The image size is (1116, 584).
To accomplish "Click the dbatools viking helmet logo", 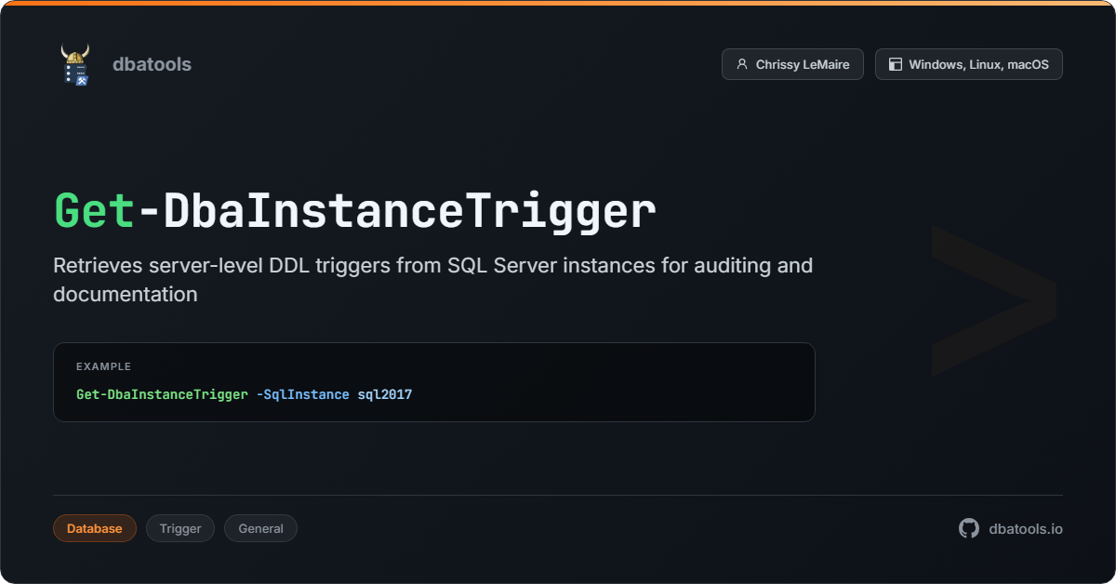I will pyautogui.click(x=75, y=64).
